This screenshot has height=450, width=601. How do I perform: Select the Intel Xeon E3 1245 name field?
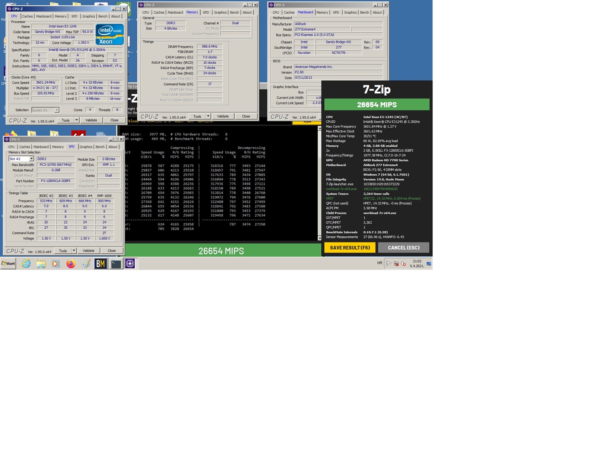63,26
